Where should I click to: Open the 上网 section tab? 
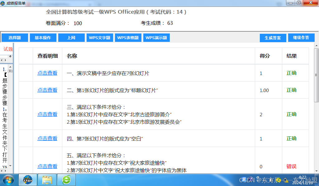(71, 38)
